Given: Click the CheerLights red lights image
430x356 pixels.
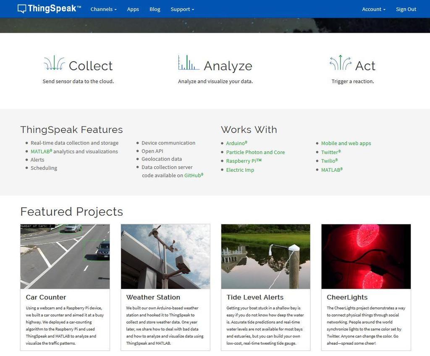Looking at the screenshot, I should coord(366,256).
